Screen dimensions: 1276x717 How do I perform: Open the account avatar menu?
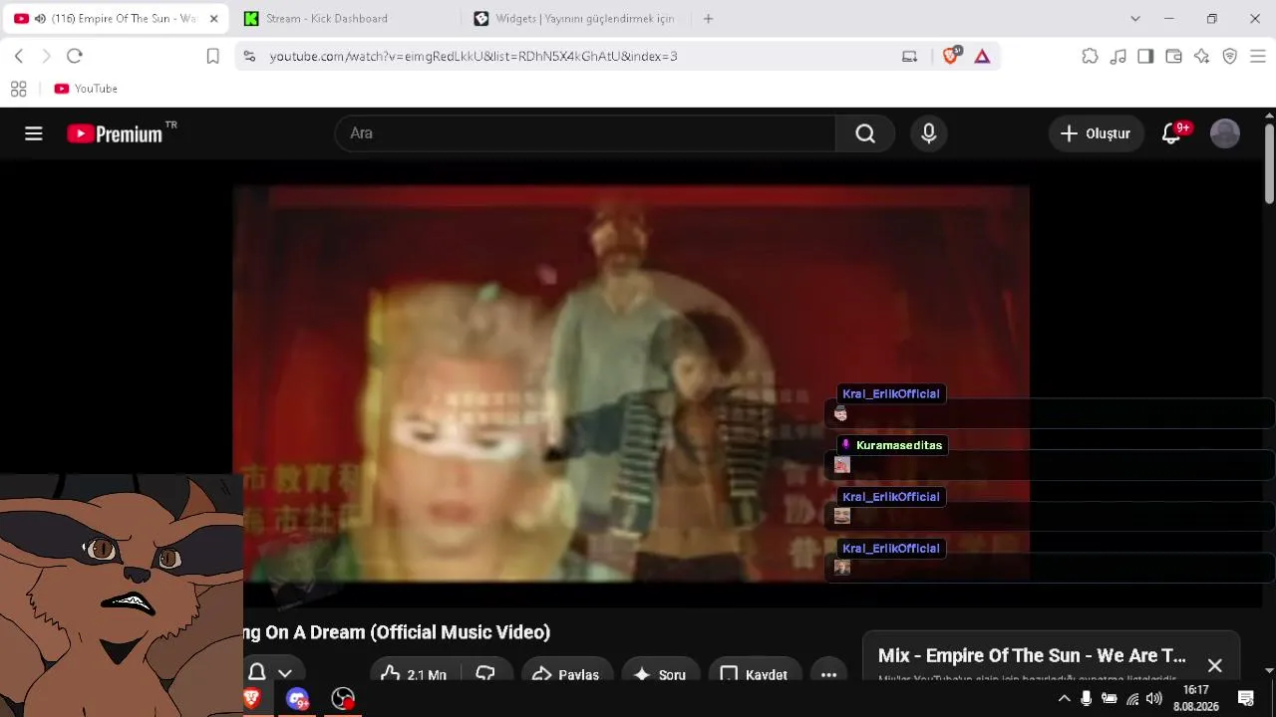[1225, 133]
